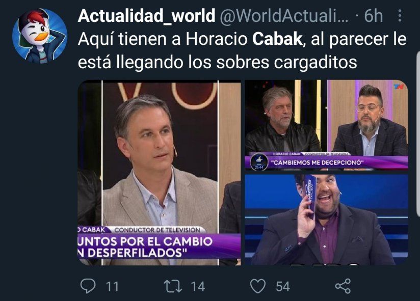Click the right-edge scrollbar handle
Image resolution: width=420 pixels, height=301 pixels.
pyautogui.click(x=418, y=134)
